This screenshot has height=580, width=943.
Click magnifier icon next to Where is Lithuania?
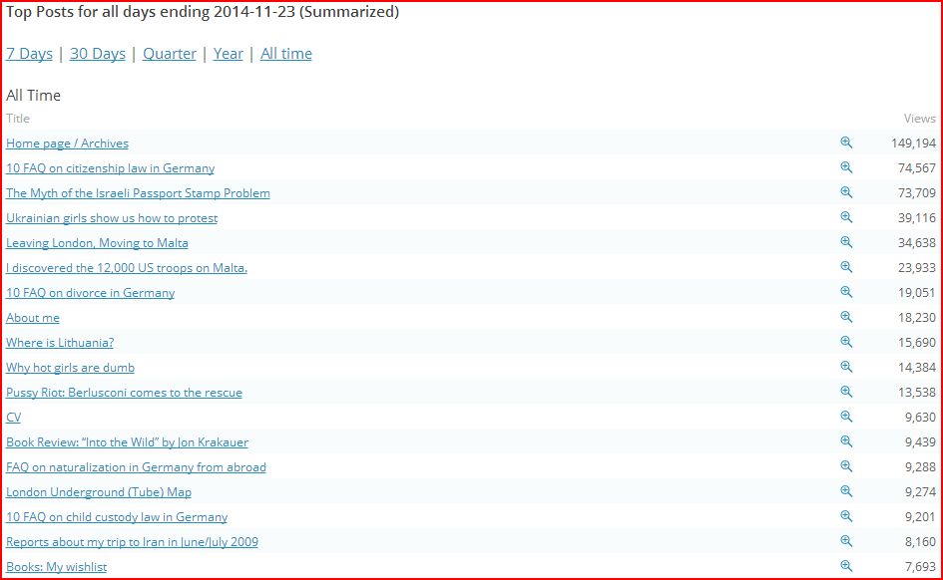click(x=846, y=343)
